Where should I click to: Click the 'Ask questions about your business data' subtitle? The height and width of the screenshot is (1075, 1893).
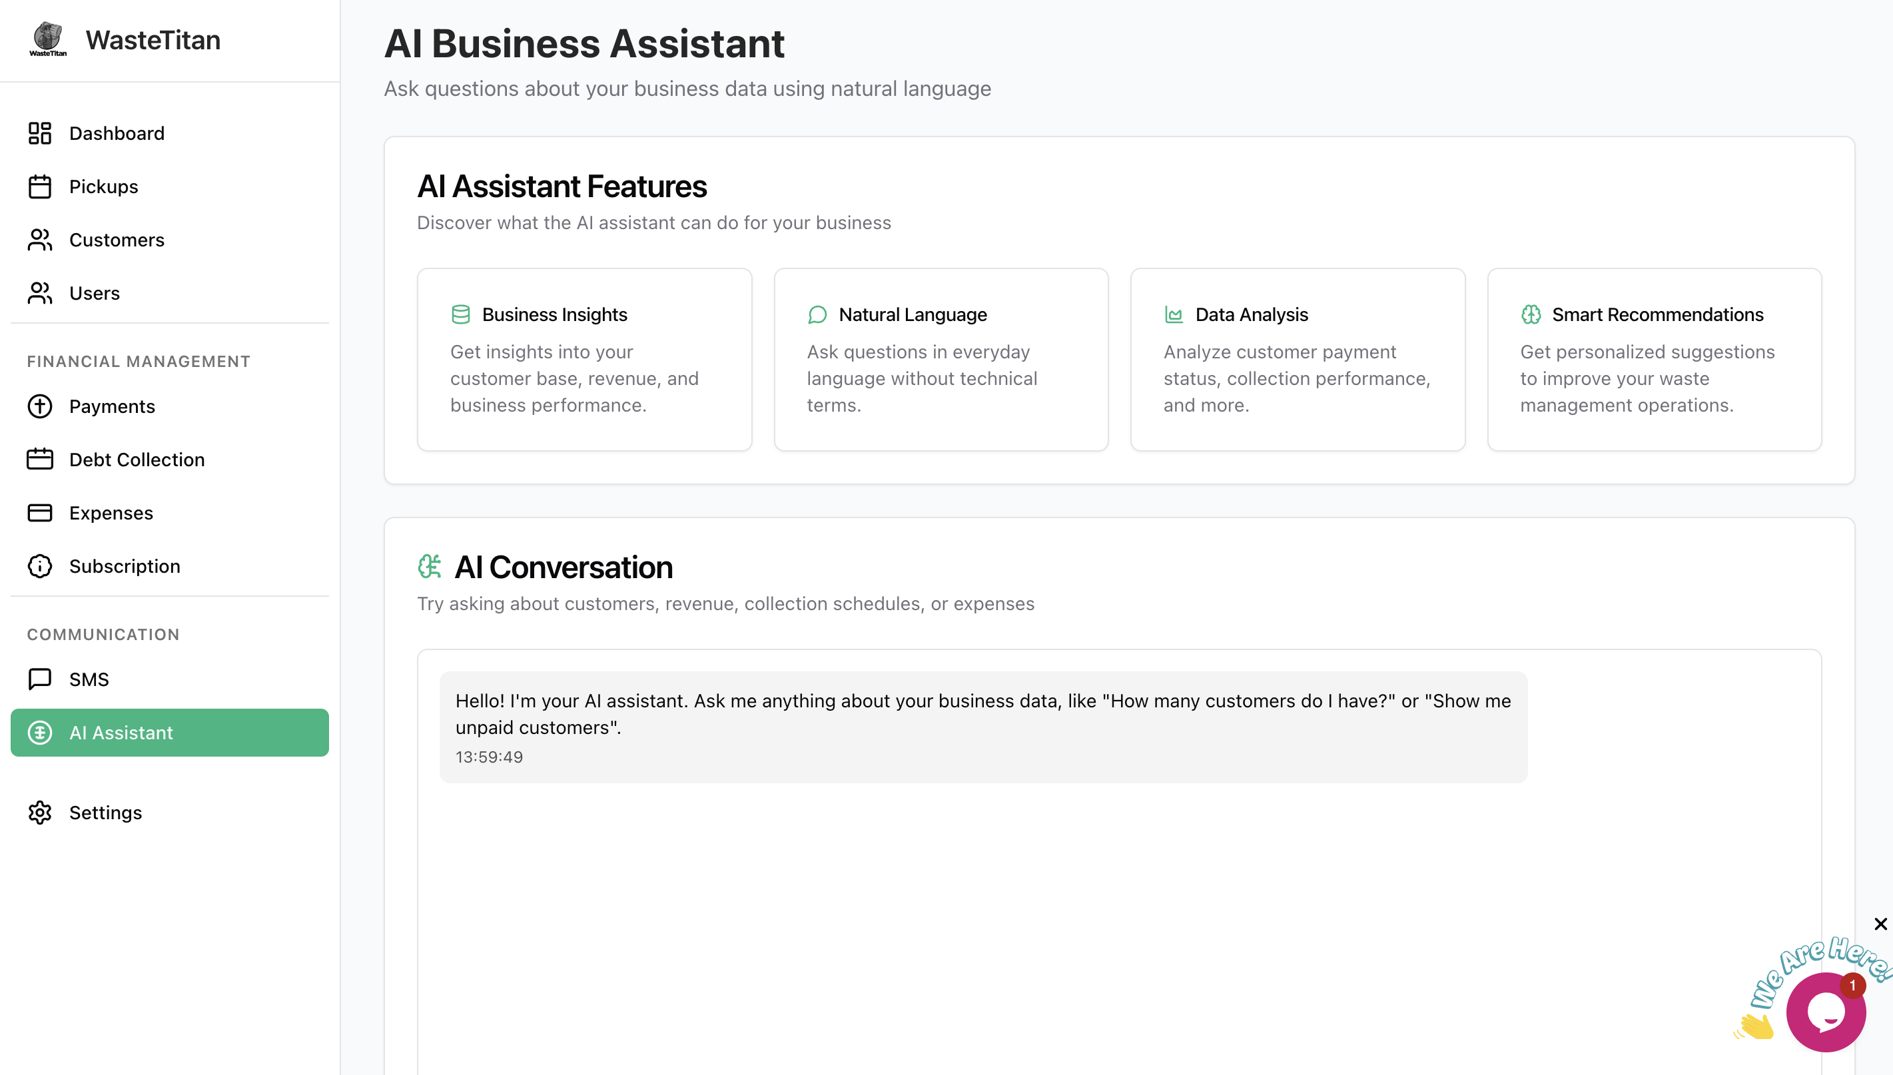(x=687, y=89)
